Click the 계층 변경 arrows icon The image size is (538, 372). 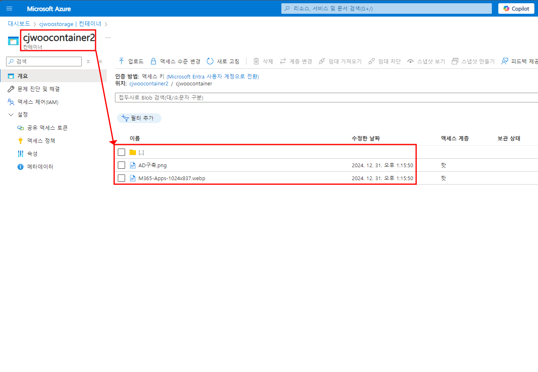[x=283, y=61]
